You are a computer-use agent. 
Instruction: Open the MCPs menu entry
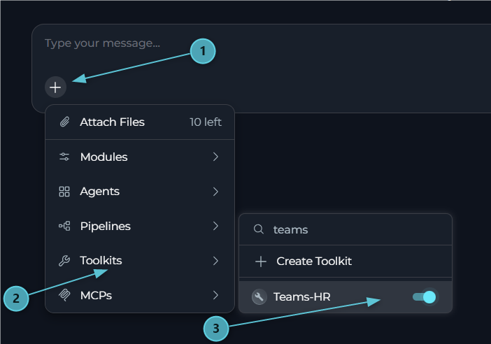(140, 295)
